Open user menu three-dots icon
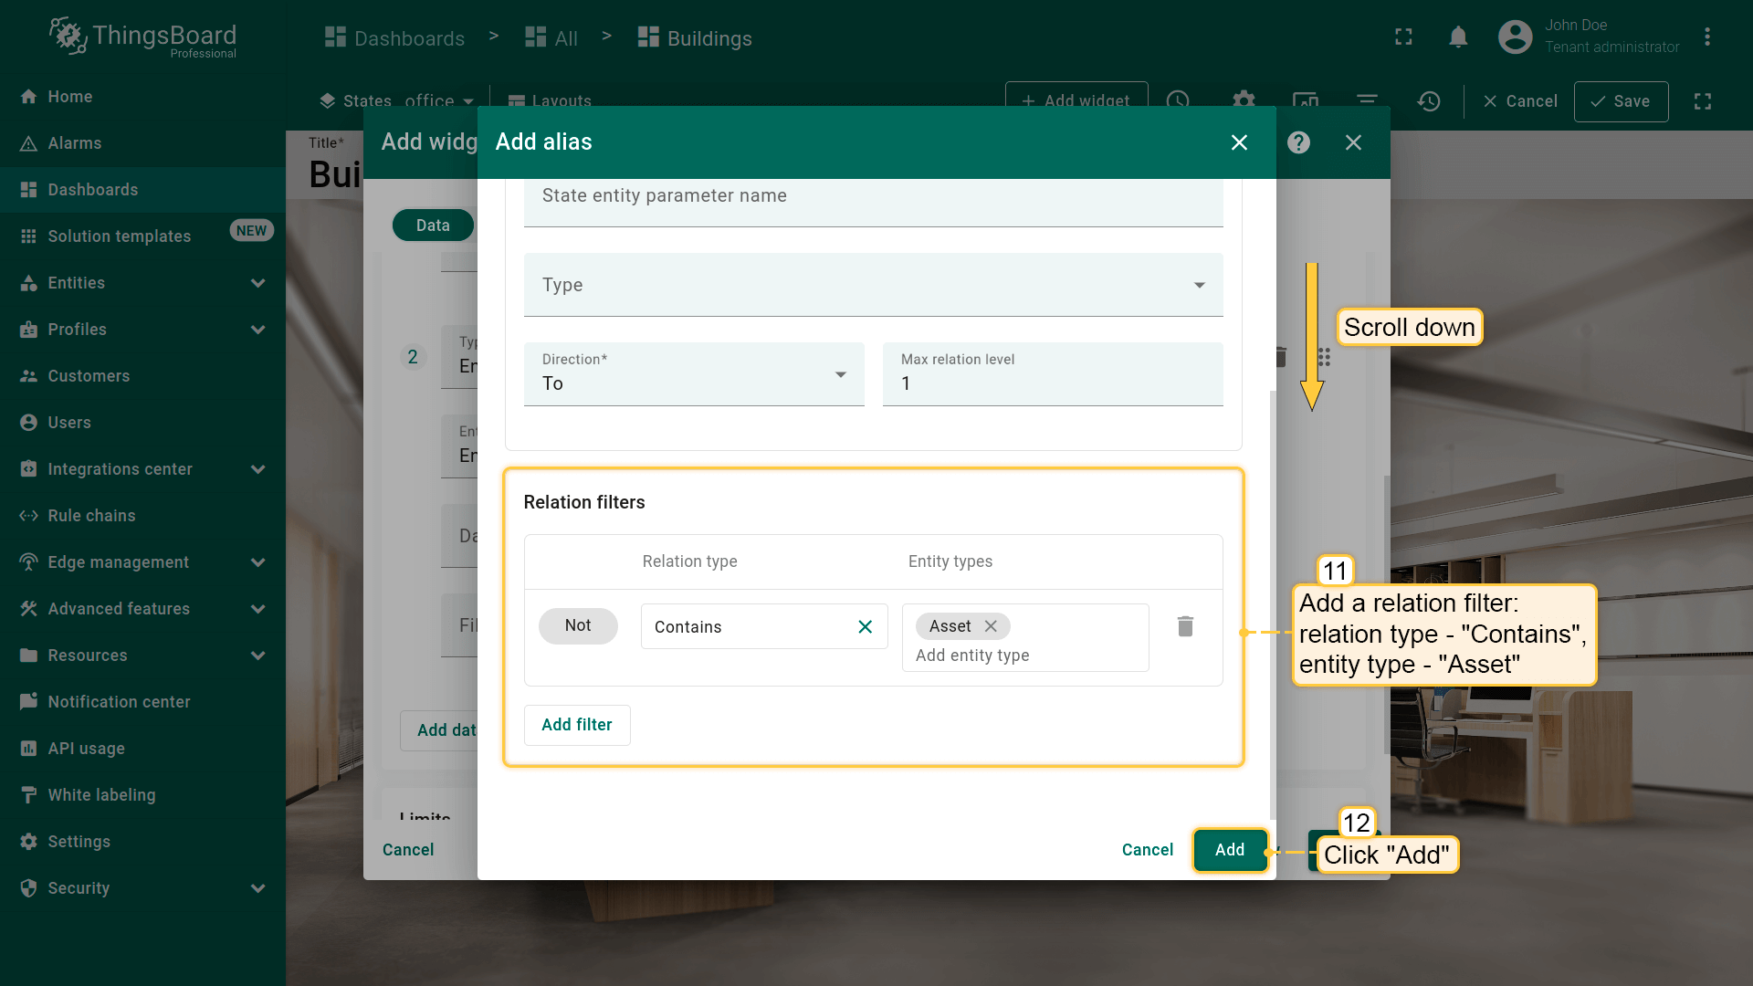1753x986 pixels. pos(1706,37)
